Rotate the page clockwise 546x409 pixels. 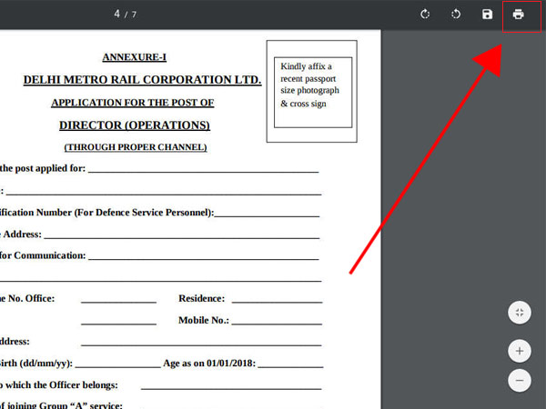tap(425, 15)
